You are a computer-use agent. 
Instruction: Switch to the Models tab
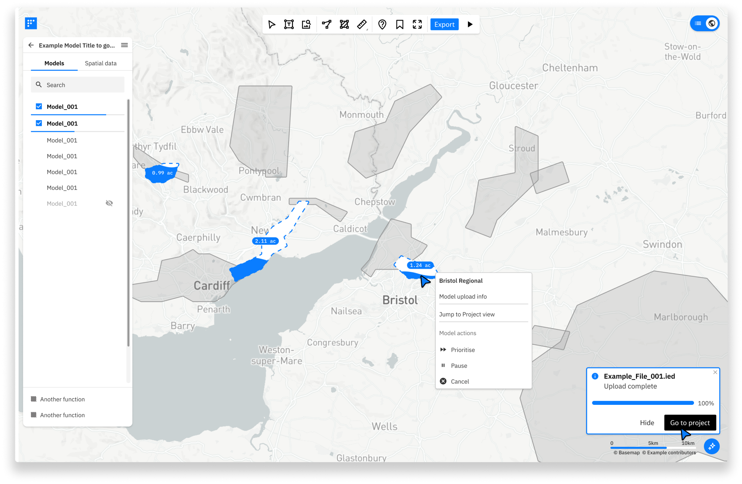click(x=54, y=63)
